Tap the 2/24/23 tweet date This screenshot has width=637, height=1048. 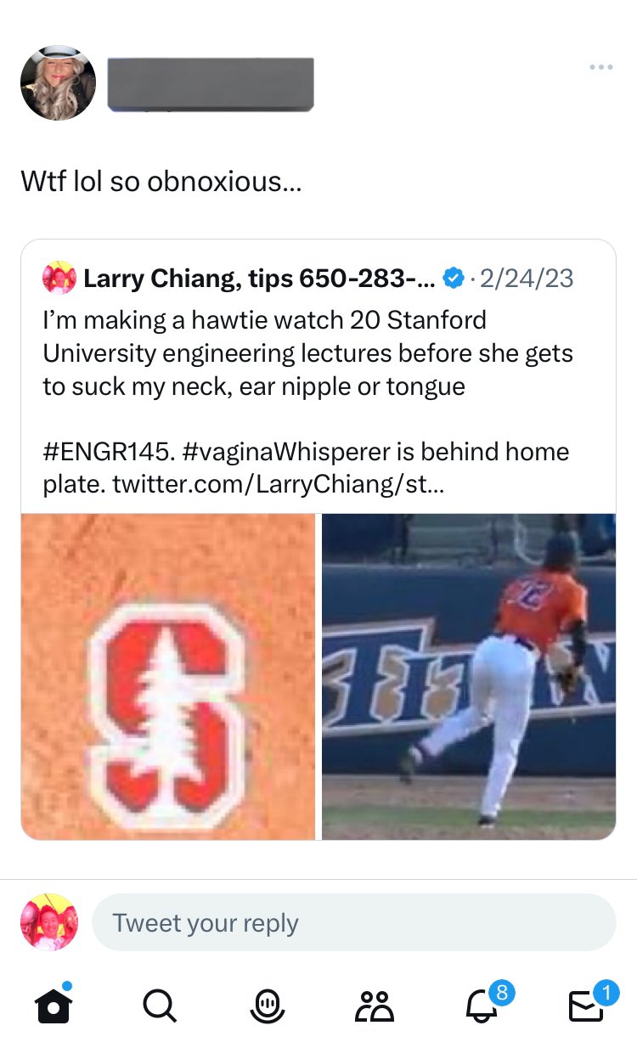[527, 278]
